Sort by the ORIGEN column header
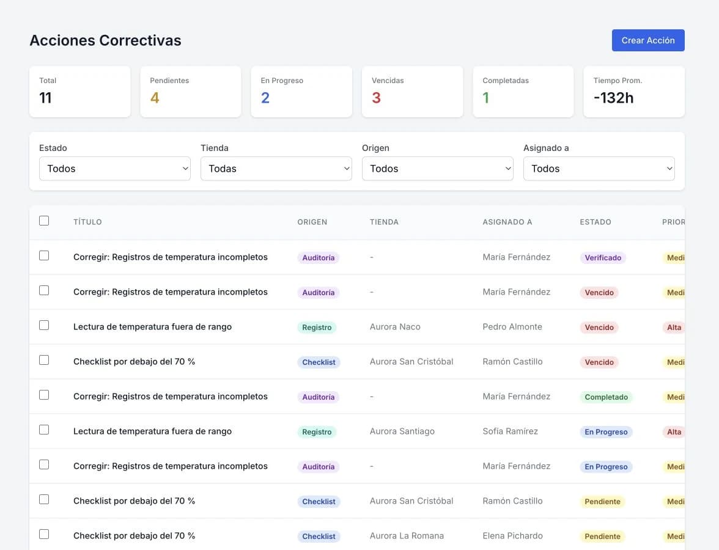 pos(312,222)
